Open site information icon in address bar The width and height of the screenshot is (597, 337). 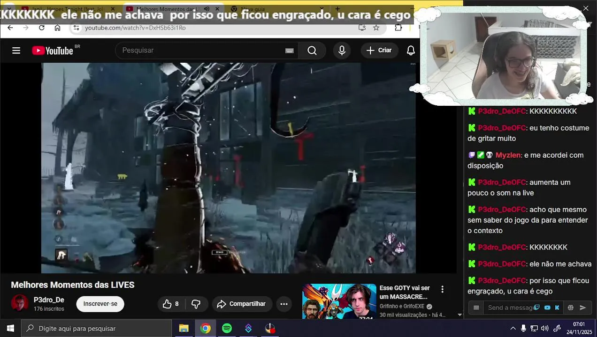tap(77, 28)
